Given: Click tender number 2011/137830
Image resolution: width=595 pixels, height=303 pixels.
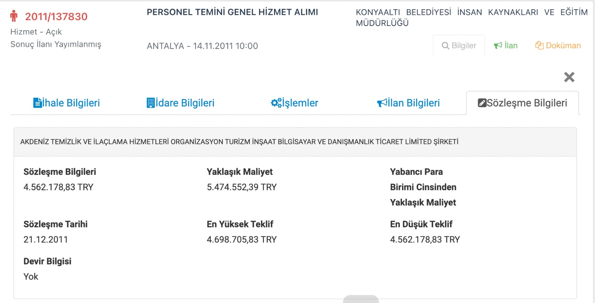Looking at the screenshot, I should 56,16.
